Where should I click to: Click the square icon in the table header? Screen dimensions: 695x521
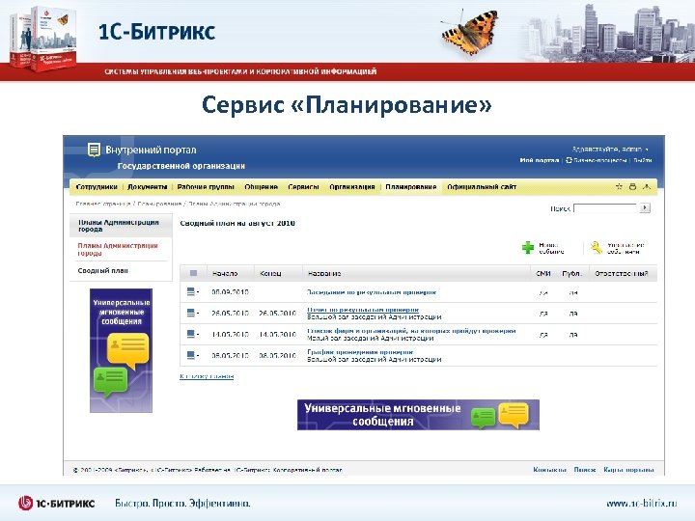[193, 273]
